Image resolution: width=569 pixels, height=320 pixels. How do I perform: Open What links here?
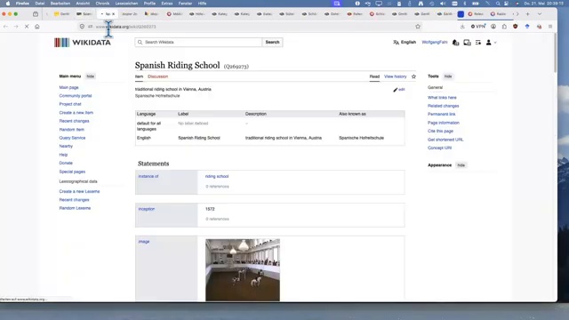442,98
